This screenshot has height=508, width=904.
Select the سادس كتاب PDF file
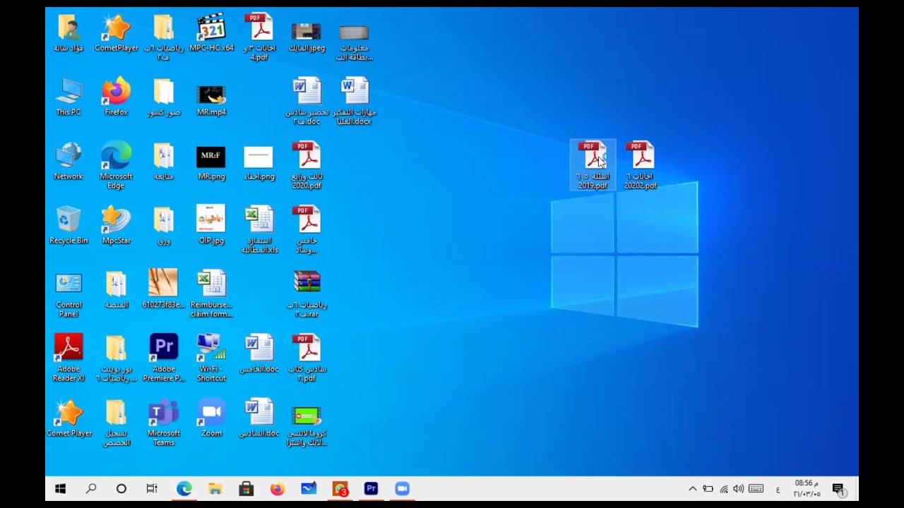click(307, 358)
